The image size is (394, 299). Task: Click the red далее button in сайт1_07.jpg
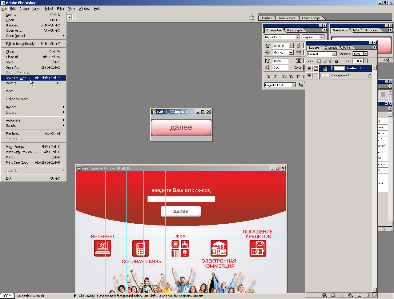tap(181, 128)
